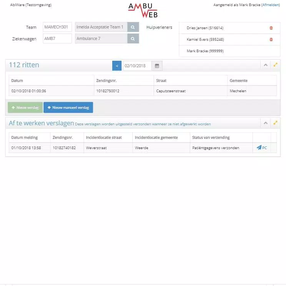
Task: Go to previous day arrow button
Action: pos(117,66)
